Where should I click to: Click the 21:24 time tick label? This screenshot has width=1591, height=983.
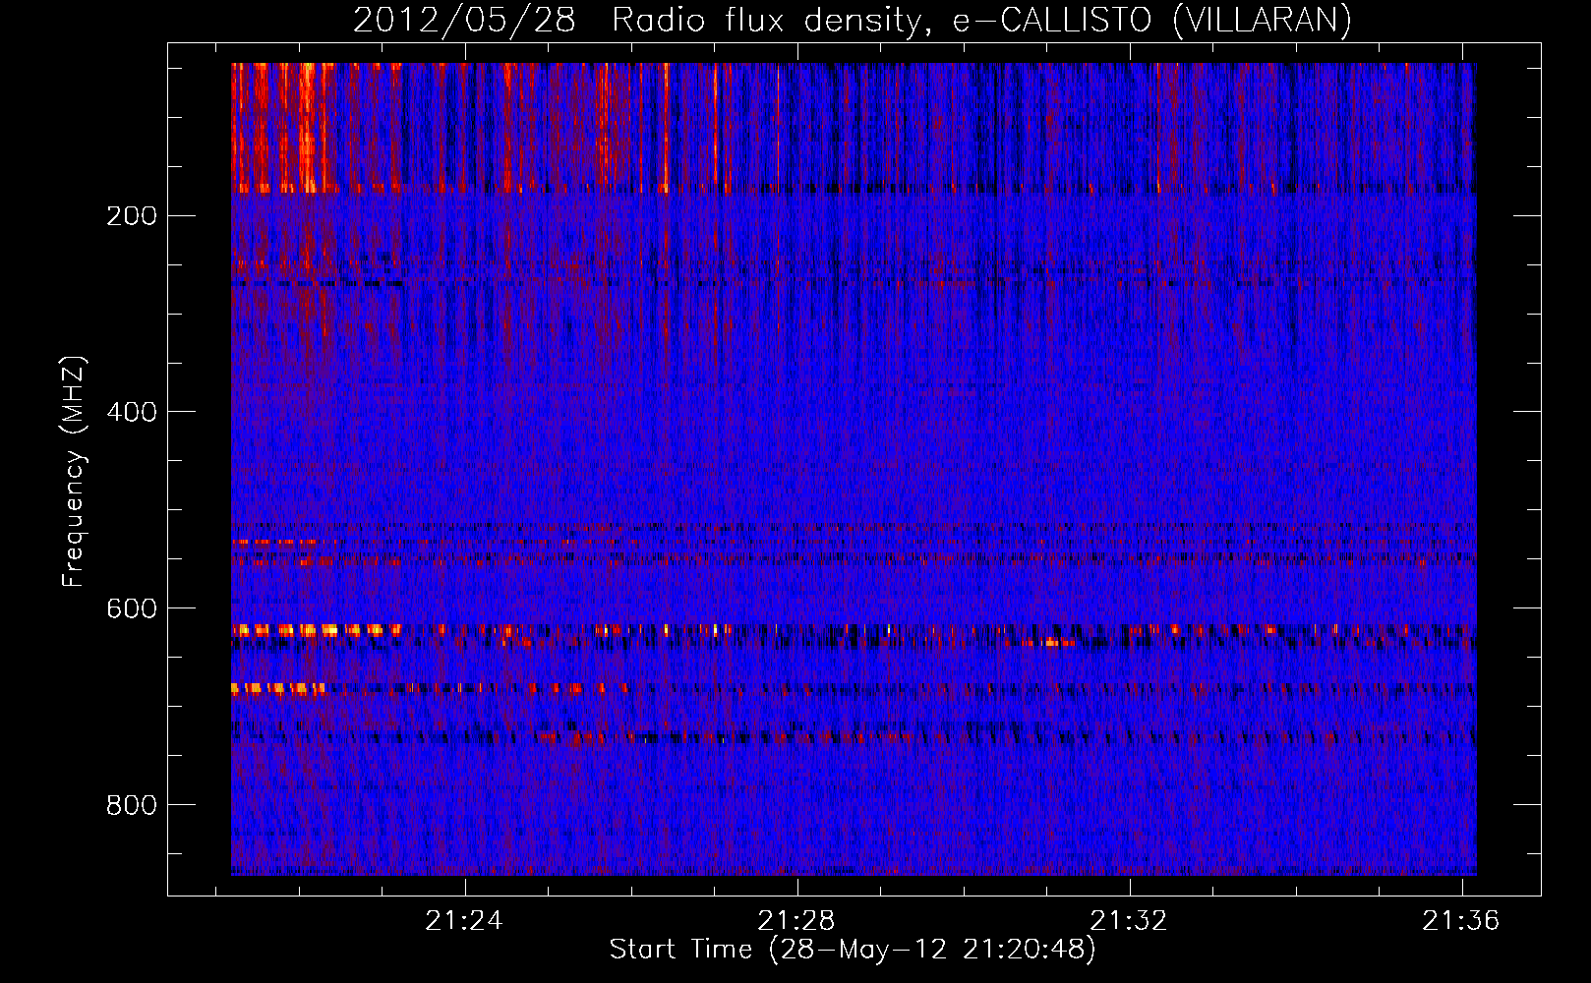tap(464, 920)
